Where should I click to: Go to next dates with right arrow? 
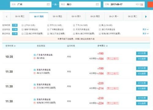coord(146,16)
